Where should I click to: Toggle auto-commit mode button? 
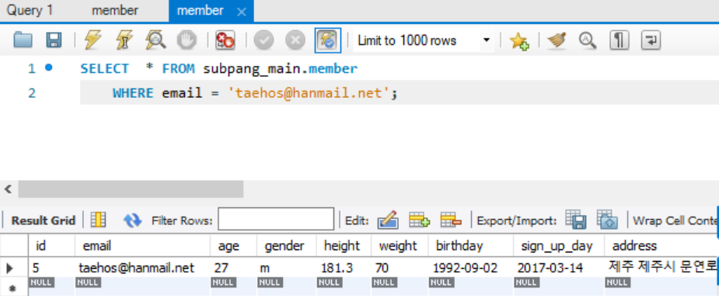(328, 40)
